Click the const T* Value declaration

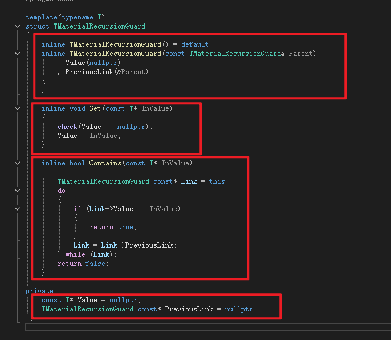tap(90, 300)
